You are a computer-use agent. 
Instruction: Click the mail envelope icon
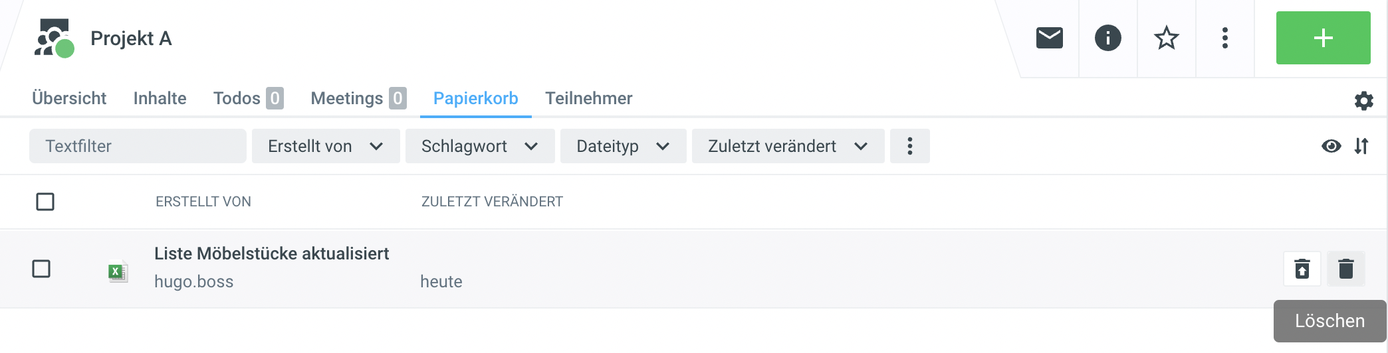click(1050, 38)
